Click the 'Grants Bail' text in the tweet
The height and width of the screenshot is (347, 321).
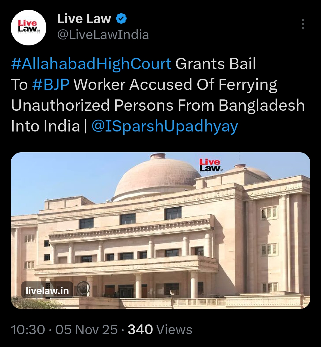pos(215,64)
